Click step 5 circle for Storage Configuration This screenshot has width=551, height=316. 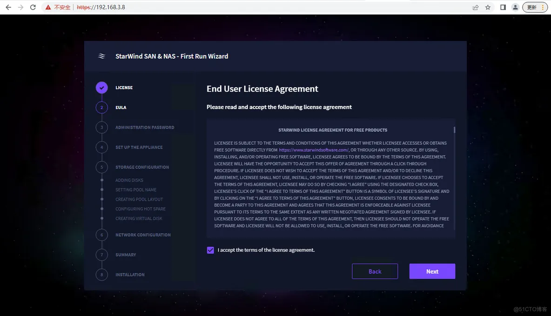(101, 167)
